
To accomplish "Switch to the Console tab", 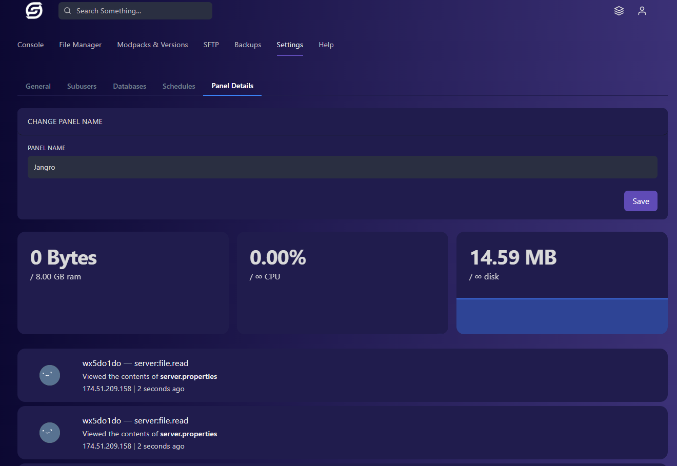I will coord(30,45).
